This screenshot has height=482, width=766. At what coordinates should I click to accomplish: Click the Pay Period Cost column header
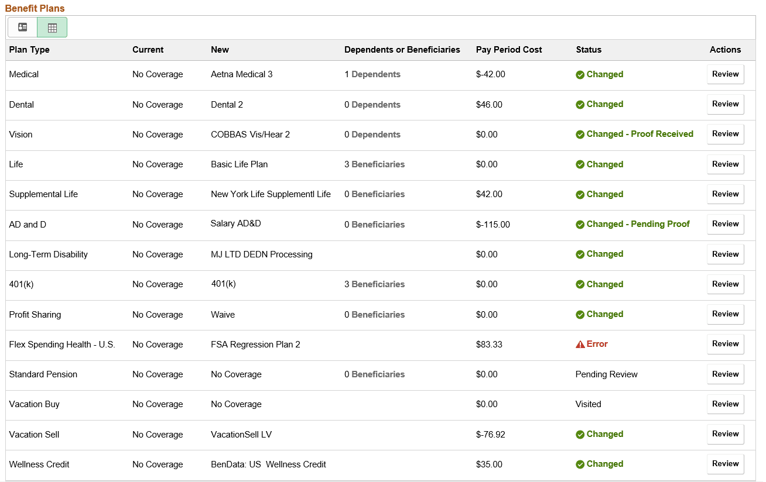508,50
